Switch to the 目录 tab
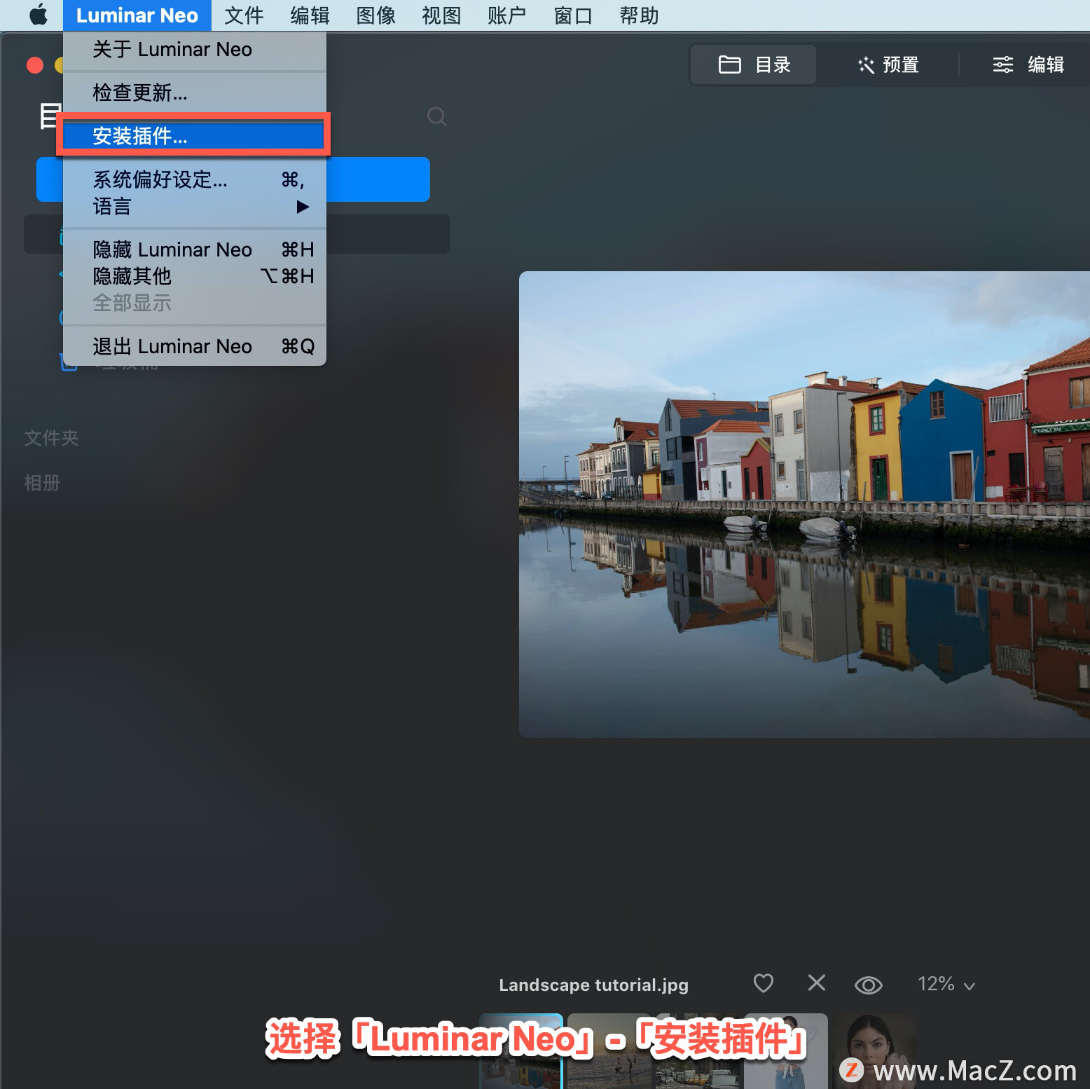Screen dimensions: 1090x1089 [754, 64]
